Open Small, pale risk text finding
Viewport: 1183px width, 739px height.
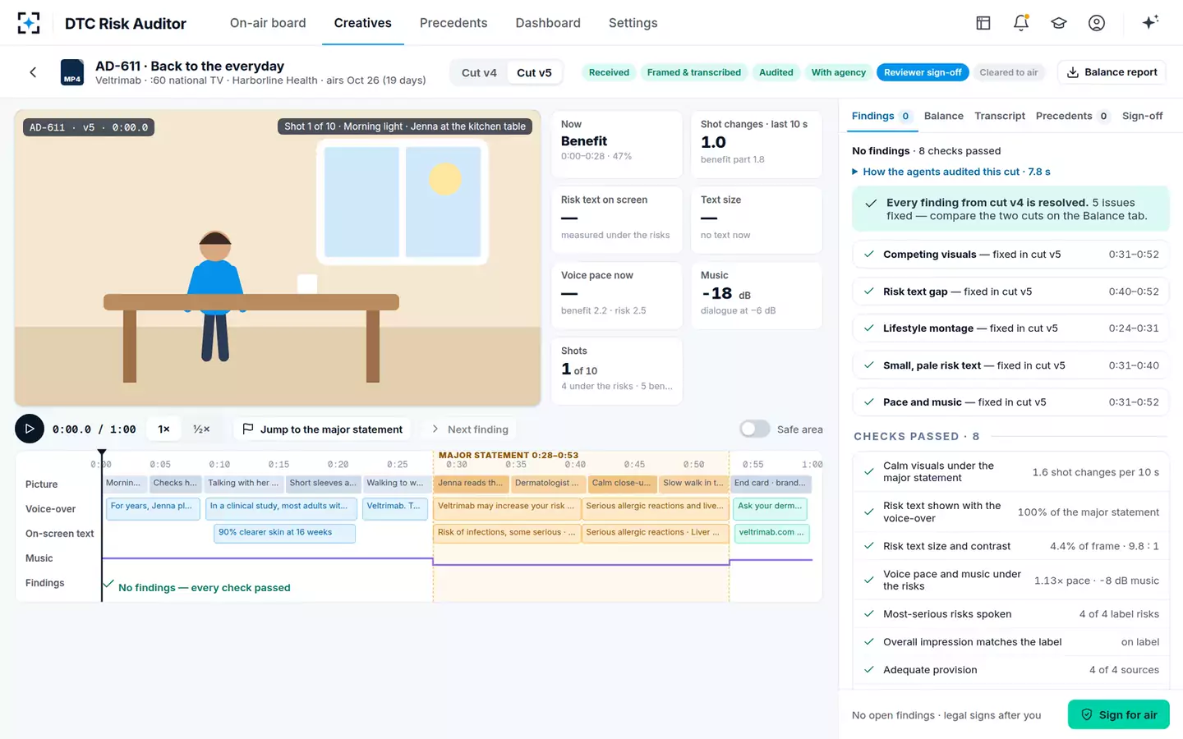click(x=1010, y=365)
